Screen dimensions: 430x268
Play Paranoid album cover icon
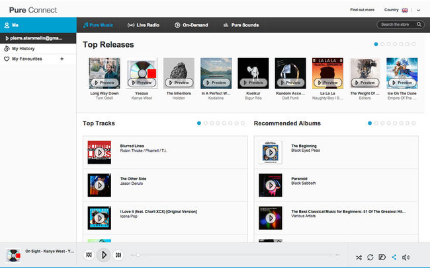point(271,185)
